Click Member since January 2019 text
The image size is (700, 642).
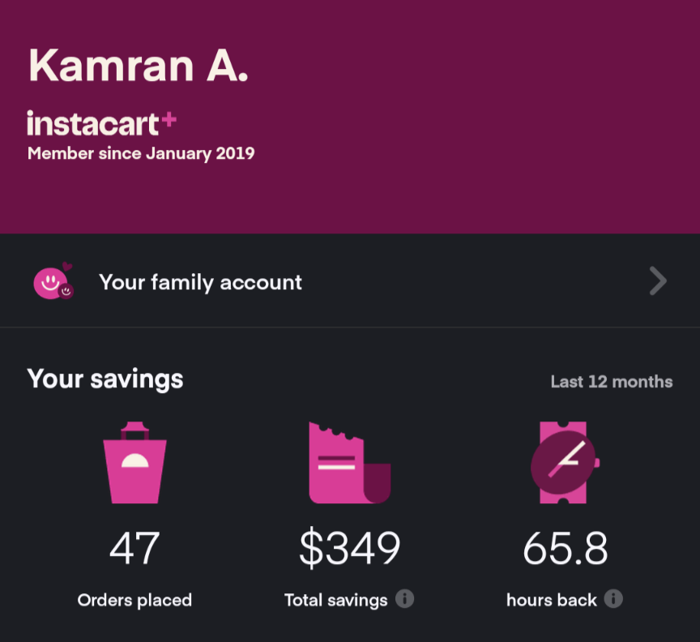point(141,153)
